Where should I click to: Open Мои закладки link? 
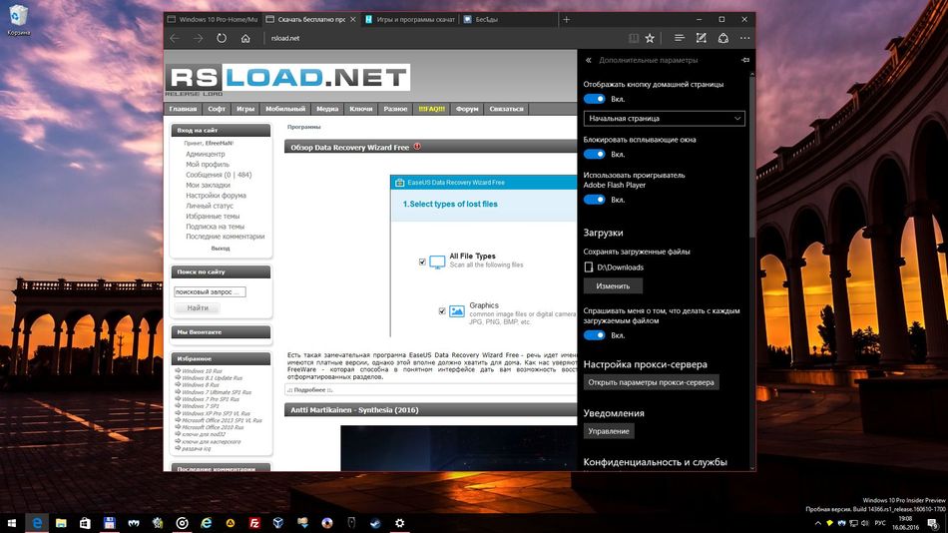pyautogui.click(x=208, y=185)
